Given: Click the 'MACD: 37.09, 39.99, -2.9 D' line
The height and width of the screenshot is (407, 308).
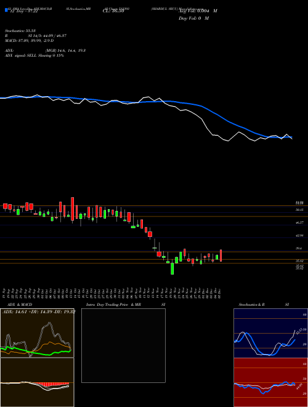Looking at the screenshot, I should click(x=30, y=41).
